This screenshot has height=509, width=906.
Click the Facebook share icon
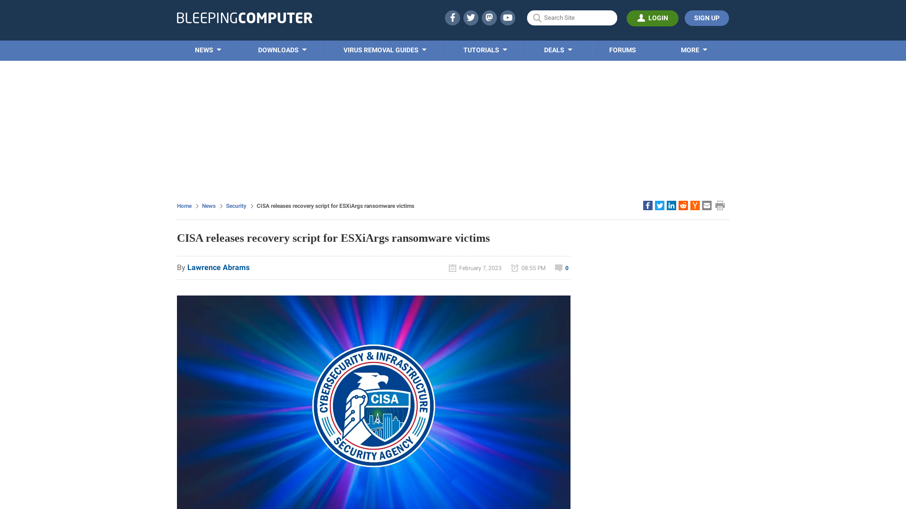(648, 205)
